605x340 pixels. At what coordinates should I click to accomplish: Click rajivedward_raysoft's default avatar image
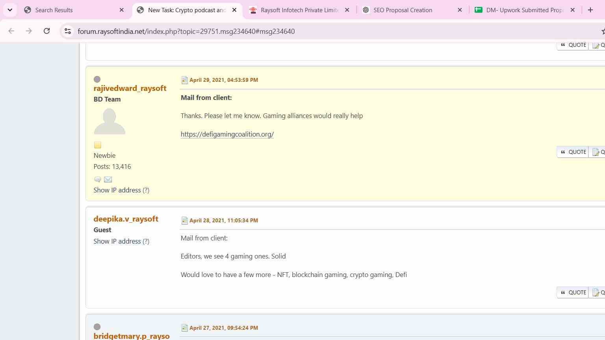click(109, 122)
